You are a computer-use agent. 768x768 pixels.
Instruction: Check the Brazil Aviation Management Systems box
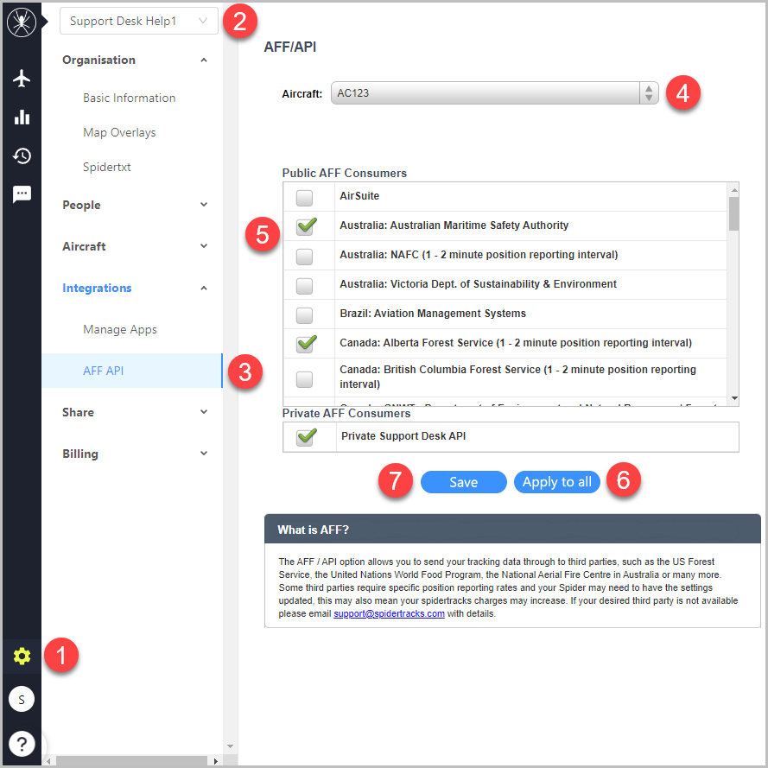pos(304,314)
